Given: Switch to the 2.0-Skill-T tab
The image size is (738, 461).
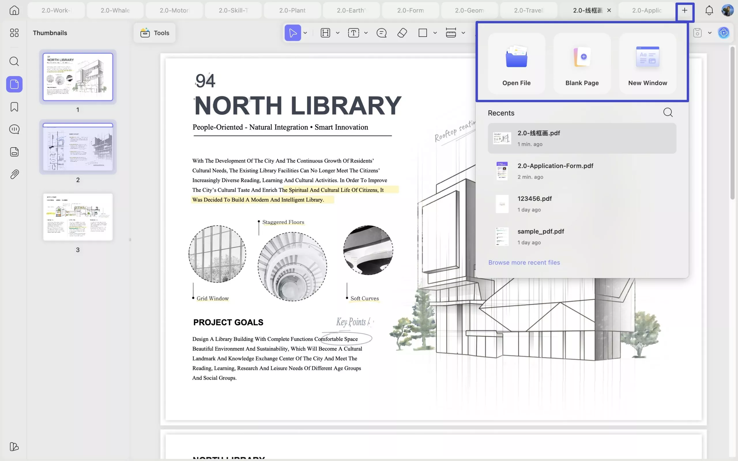Looking at the screenshot, I should [233, 10].
